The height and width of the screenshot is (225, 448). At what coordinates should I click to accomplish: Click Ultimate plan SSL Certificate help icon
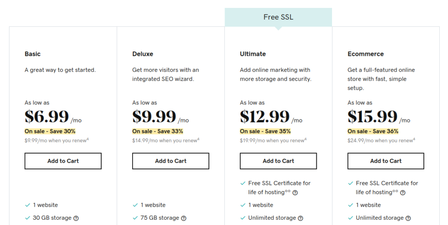coord(295,193)
